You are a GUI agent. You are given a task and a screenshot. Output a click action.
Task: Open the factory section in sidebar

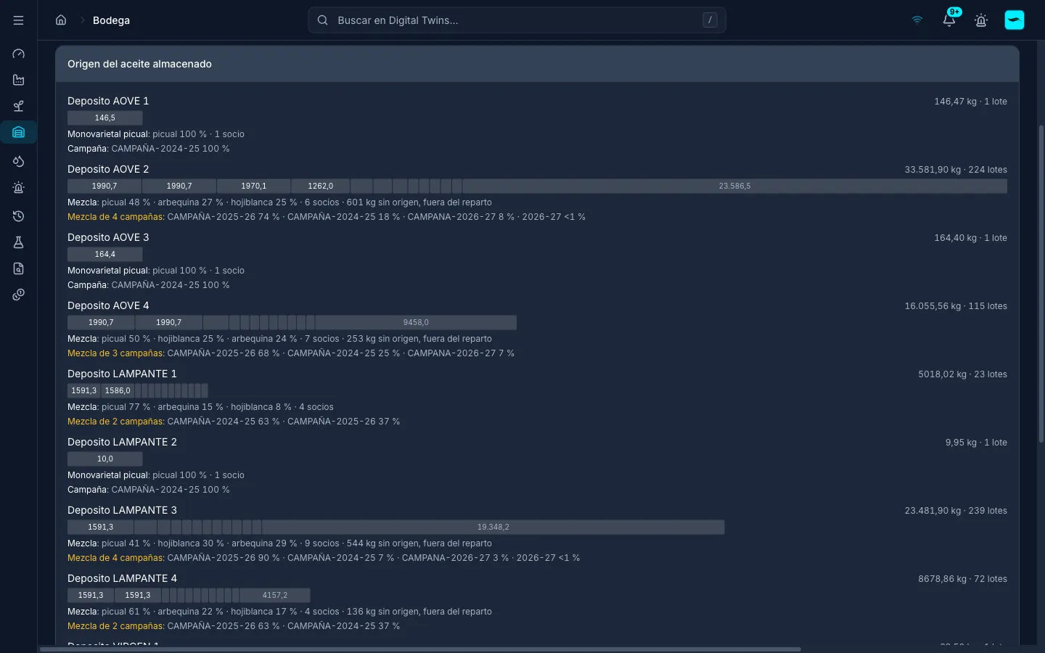point(19,80)
